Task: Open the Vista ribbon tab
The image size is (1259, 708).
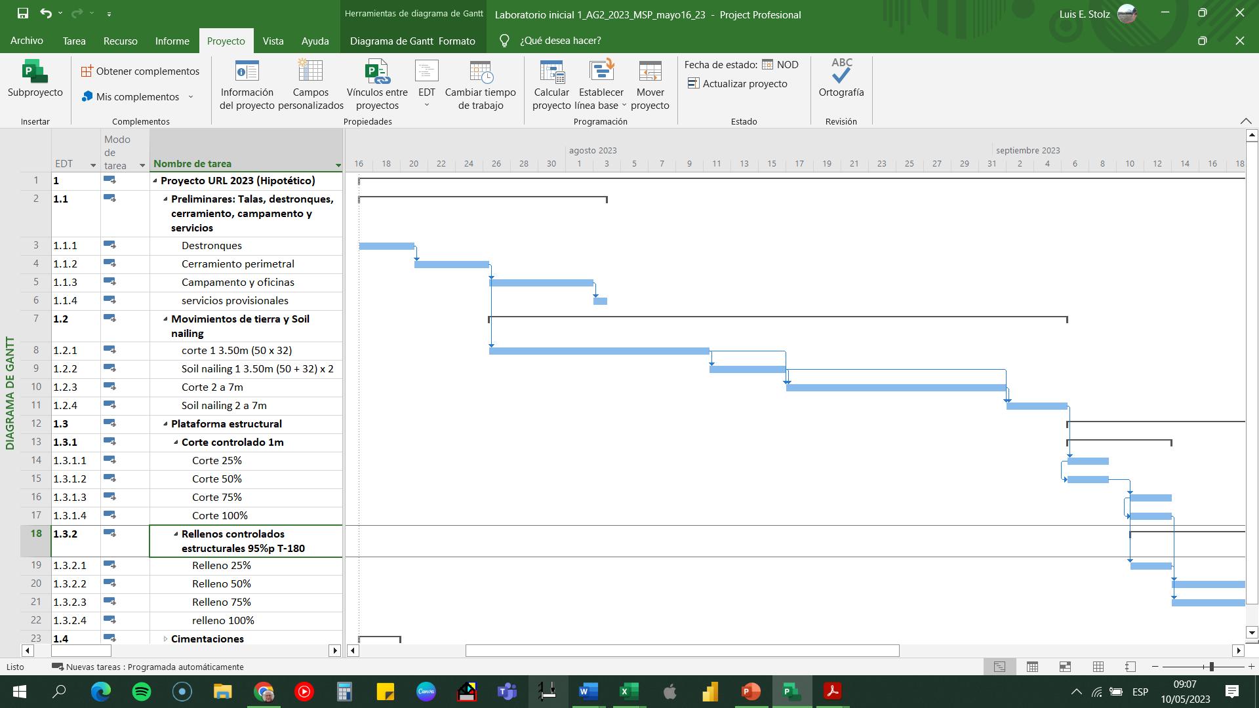Action: click(273, 41)
